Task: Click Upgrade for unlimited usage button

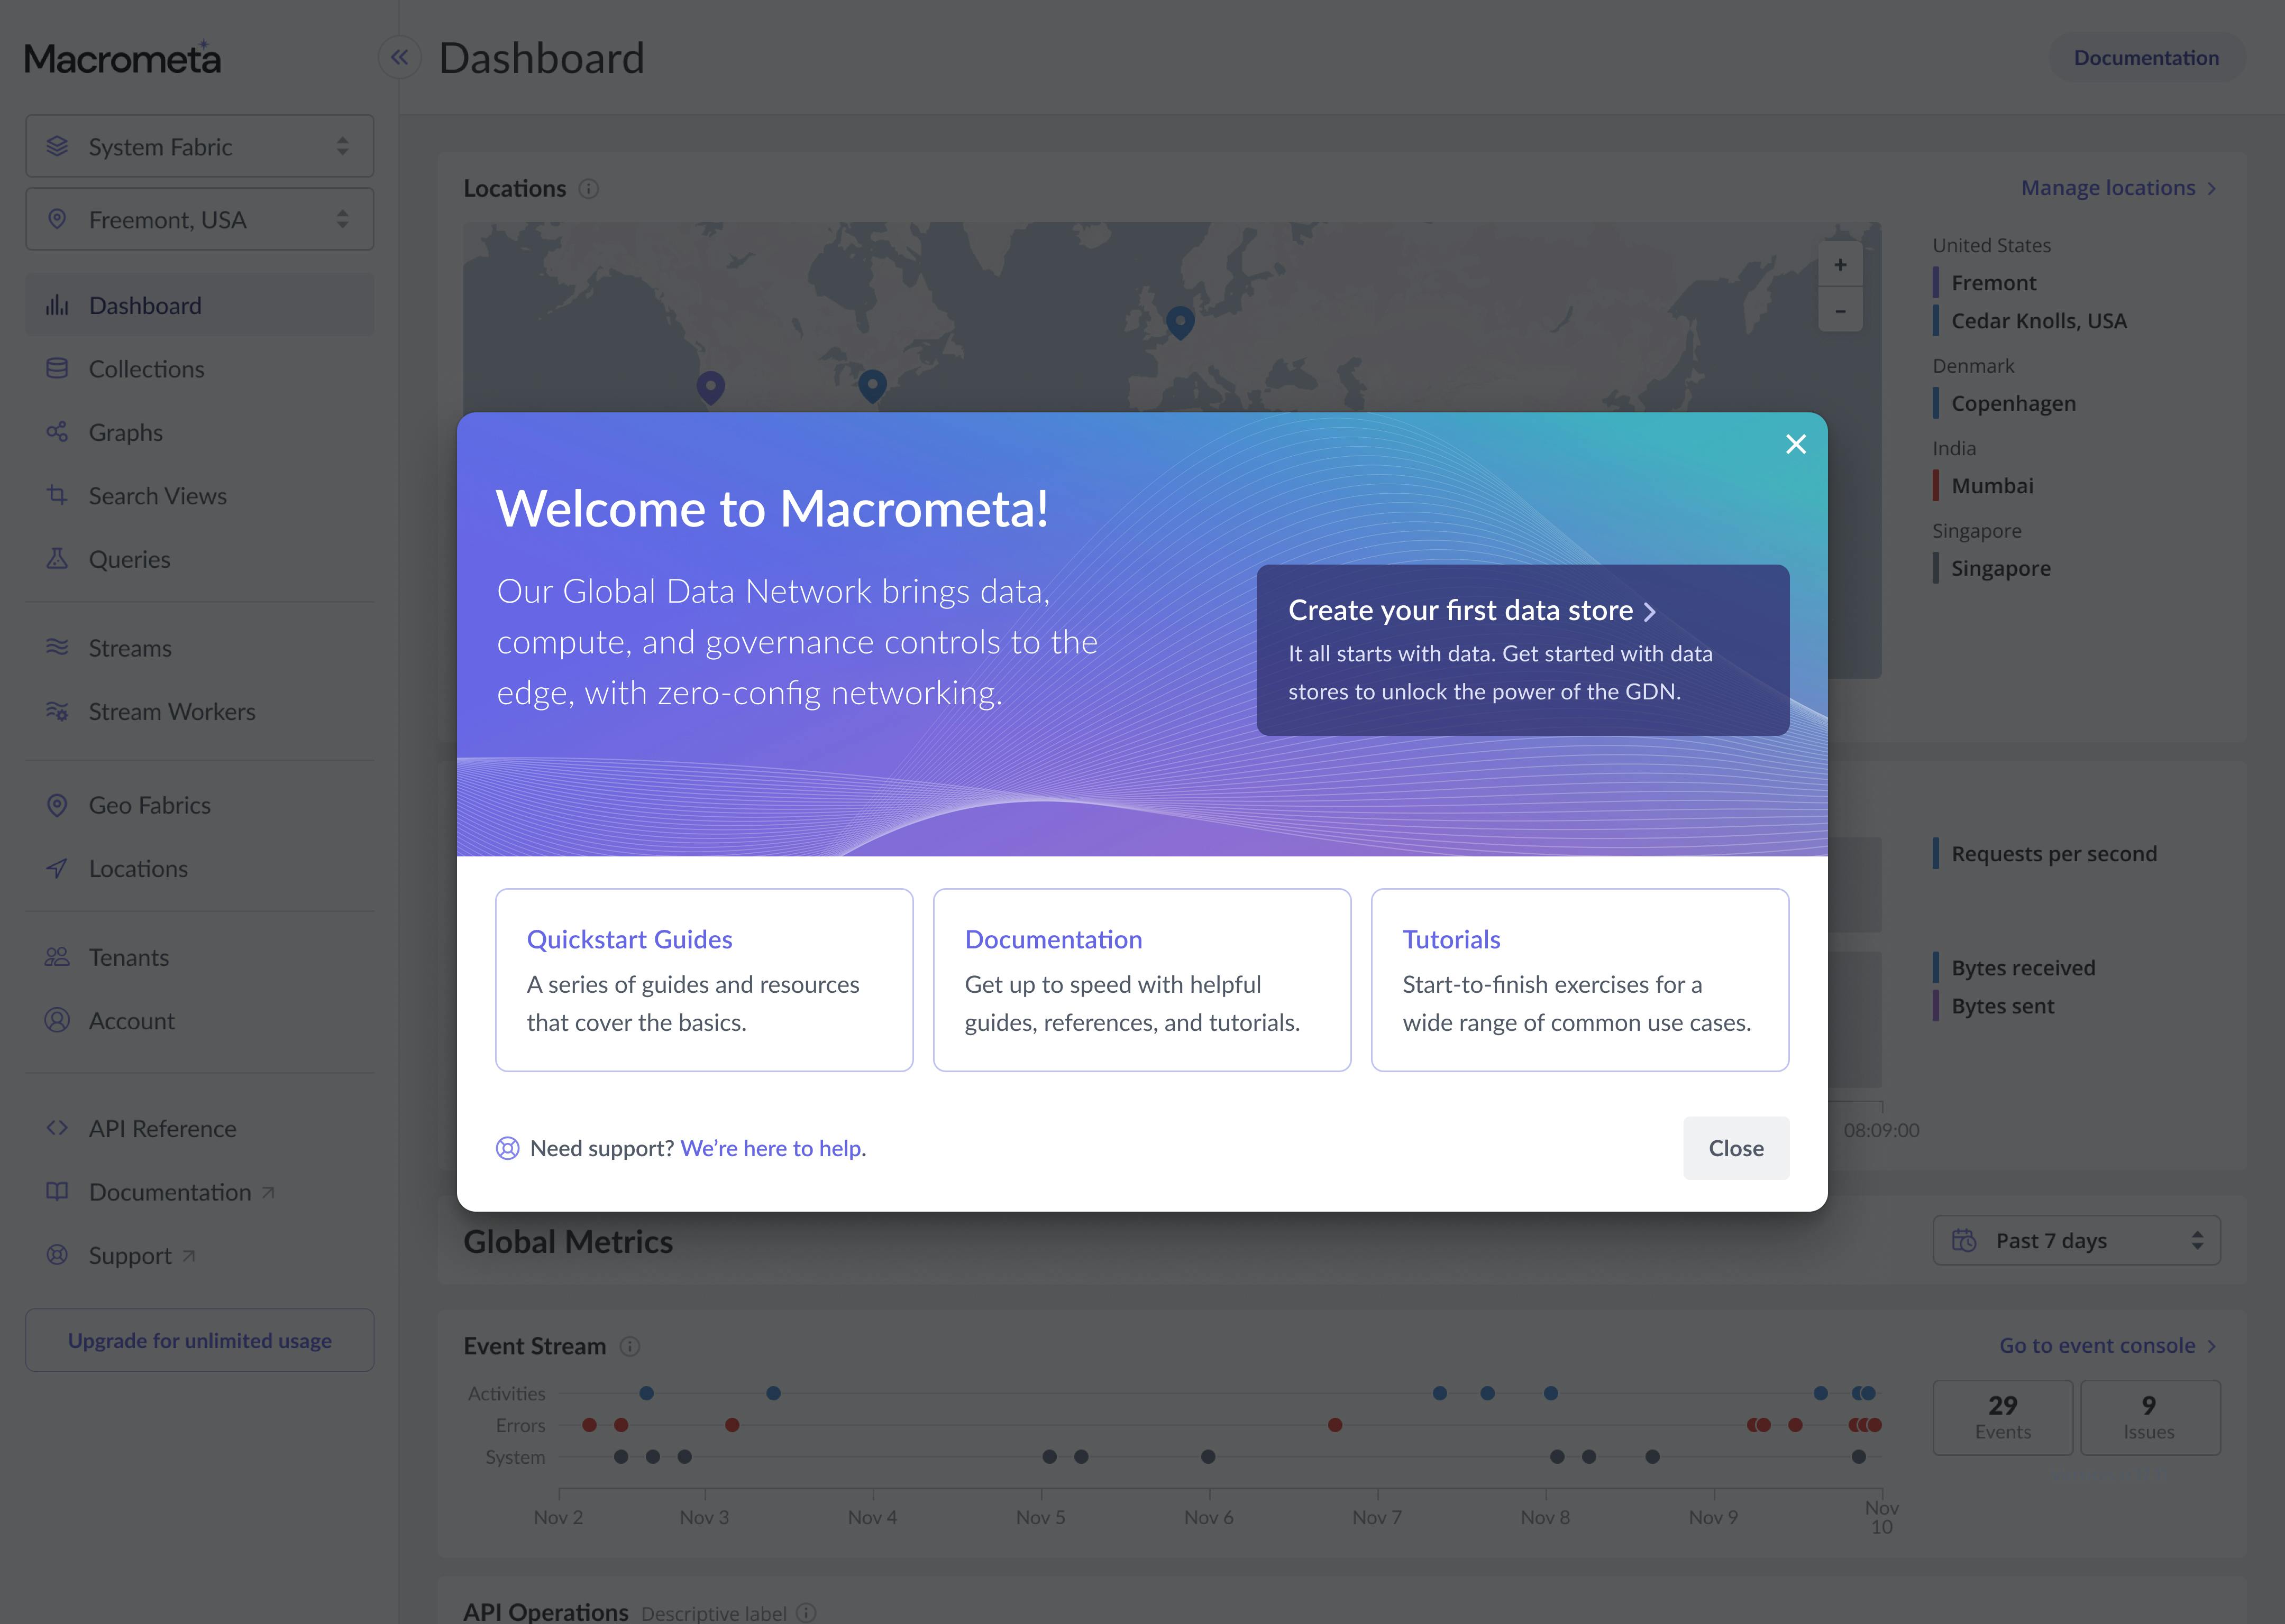Action: point(200,1340)
